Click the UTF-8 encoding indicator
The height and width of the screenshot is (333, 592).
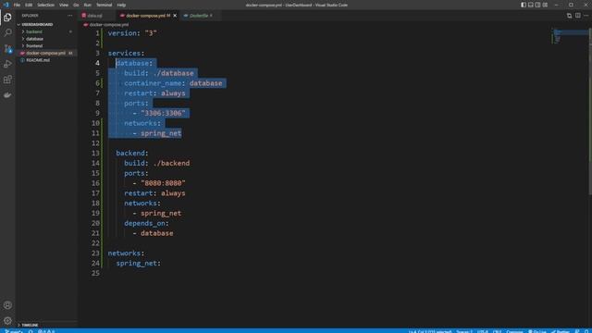tap(483, 331)
